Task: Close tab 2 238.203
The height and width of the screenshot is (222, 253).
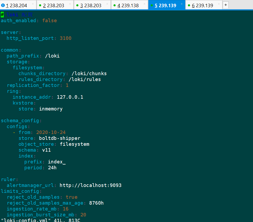Action: 70,4
